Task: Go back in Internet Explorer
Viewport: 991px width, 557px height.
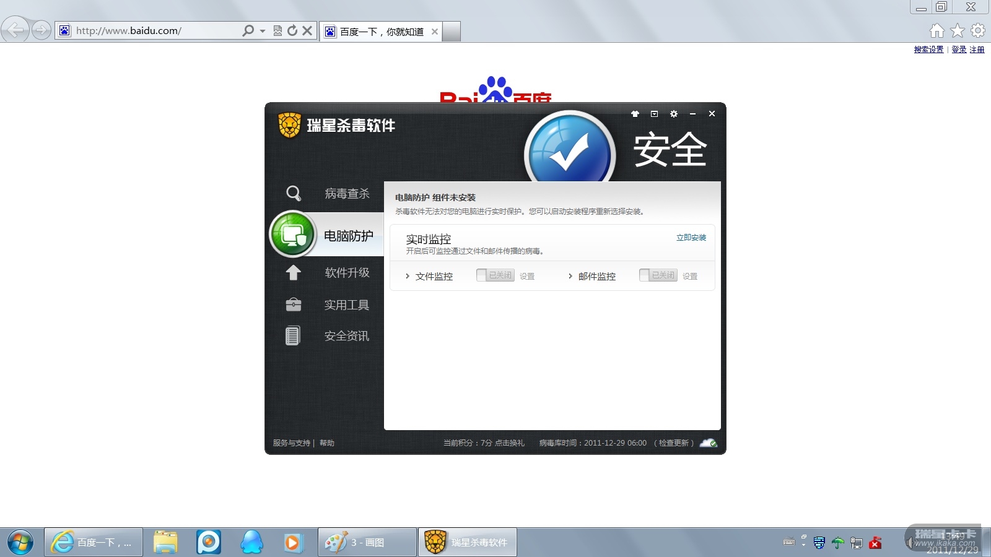Action: [15, 29]
